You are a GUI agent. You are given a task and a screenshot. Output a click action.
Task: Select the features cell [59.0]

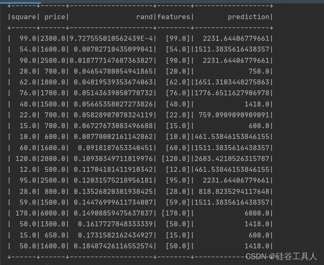(178, 202)
